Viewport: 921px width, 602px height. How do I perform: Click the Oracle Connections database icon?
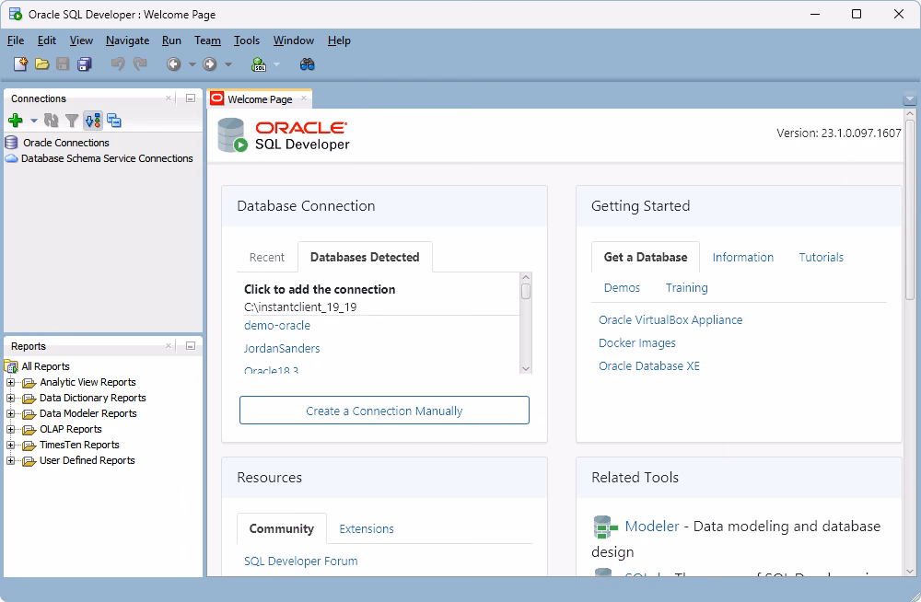[x=11, y=142]
